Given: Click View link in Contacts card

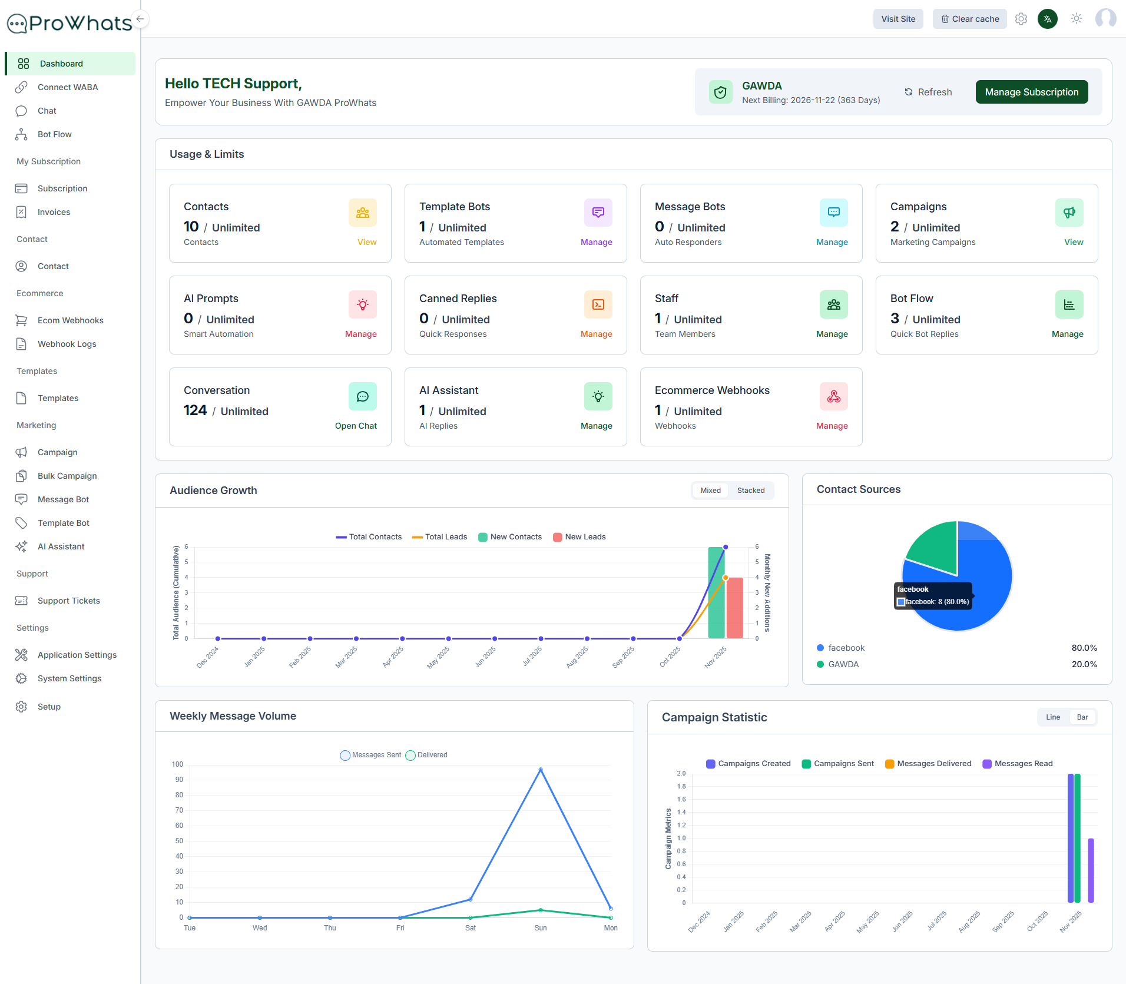Looking at the screenshot, I should point(367,242).
